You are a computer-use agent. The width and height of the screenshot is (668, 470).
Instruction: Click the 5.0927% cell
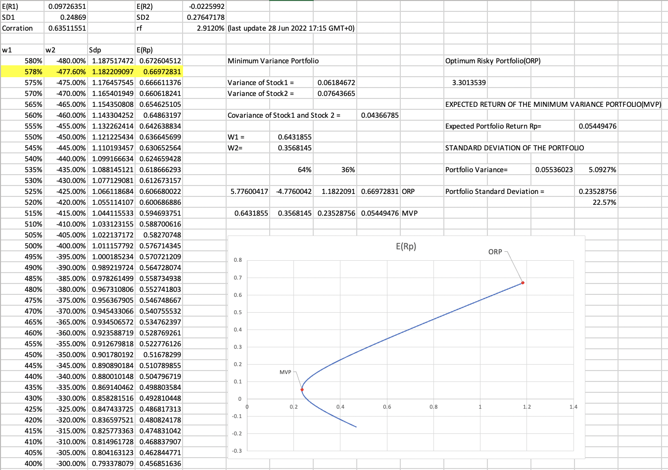[x=597, y=170]
